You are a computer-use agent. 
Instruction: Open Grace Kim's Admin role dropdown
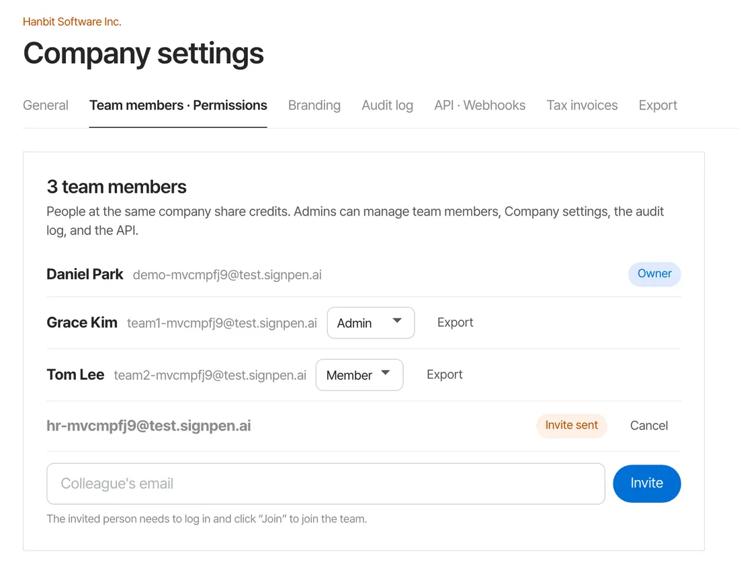(371, 323)
